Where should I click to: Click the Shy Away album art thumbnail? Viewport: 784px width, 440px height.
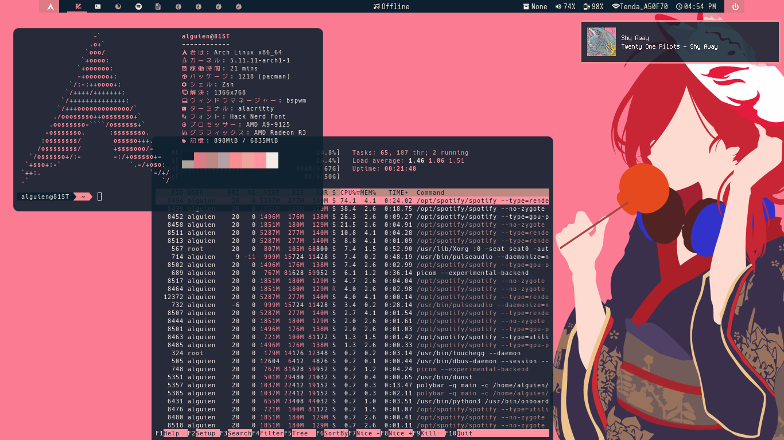click(601, 41)
